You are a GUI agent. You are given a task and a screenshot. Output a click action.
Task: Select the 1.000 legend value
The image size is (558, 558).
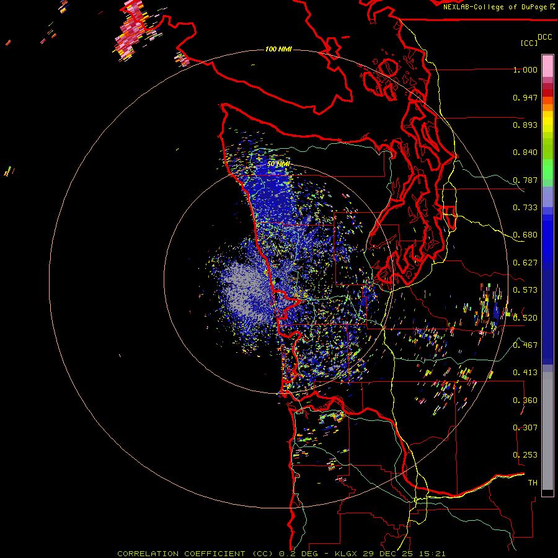tap(525, 69)
